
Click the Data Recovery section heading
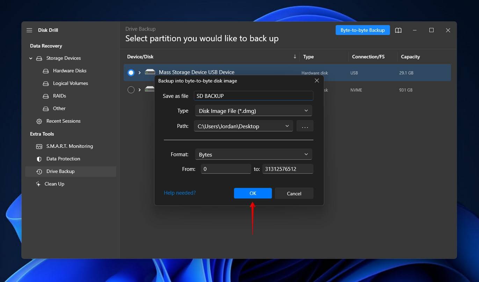click(x=46, y=46)
